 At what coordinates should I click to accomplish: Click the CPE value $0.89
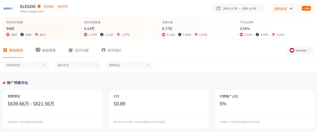click(x=119, y=104)
